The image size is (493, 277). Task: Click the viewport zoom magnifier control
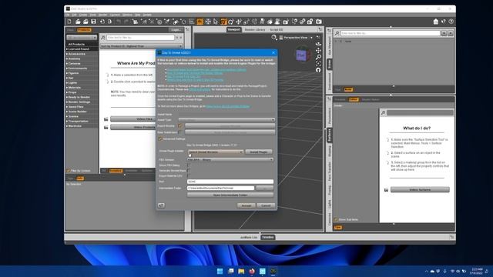pos(318,57)
